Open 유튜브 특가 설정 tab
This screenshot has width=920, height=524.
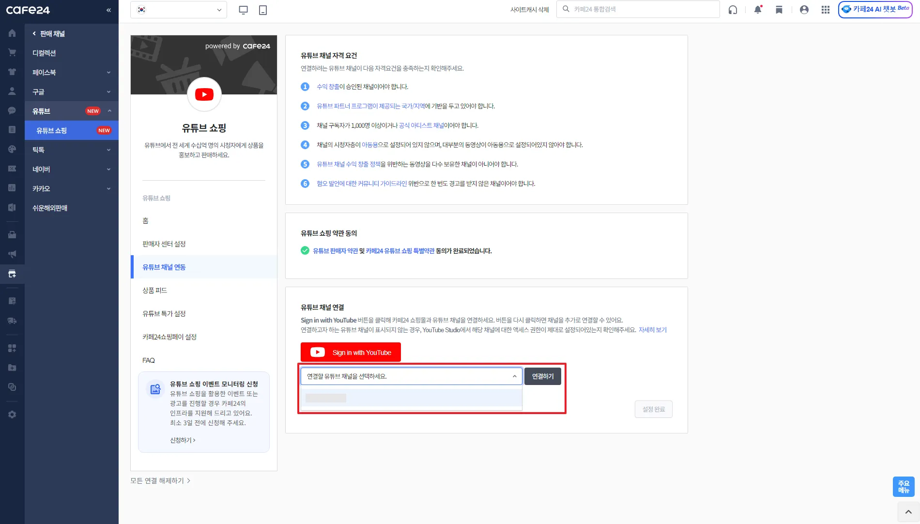[x=204, y=314]
